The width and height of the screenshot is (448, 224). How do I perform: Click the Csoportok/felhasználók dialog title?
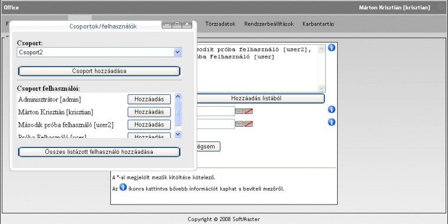click(x=103, y=27)
